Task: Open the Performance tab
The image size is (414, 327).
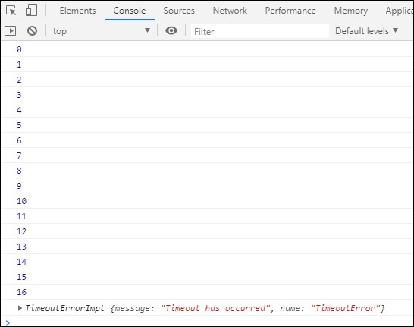Action: pyautogui.click(x=290, y=11)
